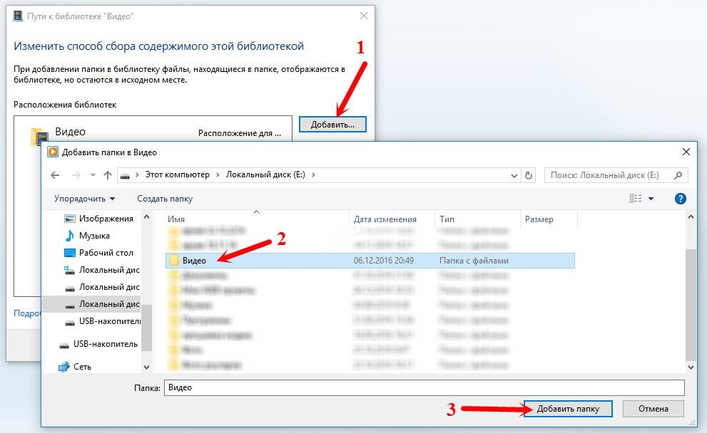Click the file list vertical scrollbar thumb
The image size is (707, 433).
[691, 304]
